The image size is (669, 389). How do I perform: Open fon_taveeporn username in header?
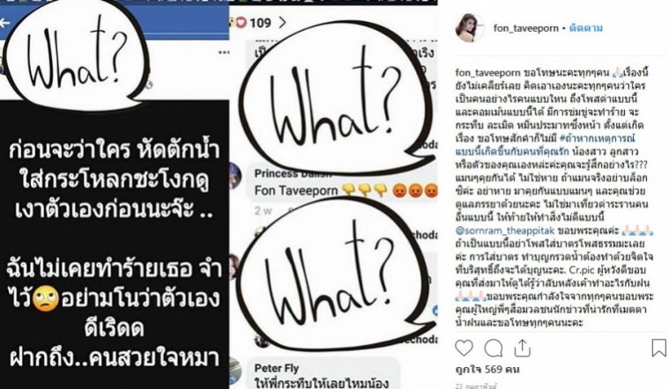coord(525,28)
